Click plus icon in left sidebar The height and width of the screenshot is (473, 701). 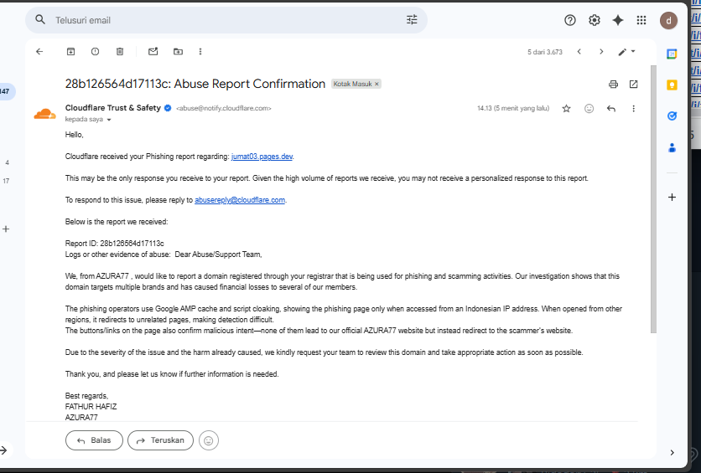coord(6,229)
